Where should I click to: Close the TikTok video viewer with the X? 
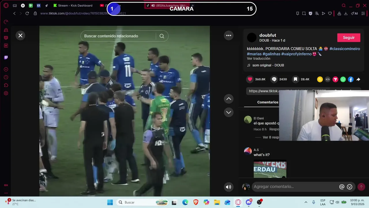pos(20,36)
